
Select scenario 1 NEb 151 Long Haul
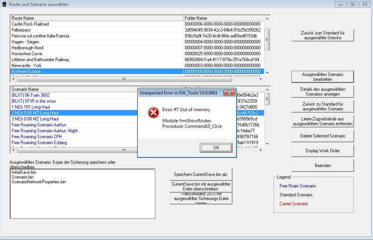point(74,107)
